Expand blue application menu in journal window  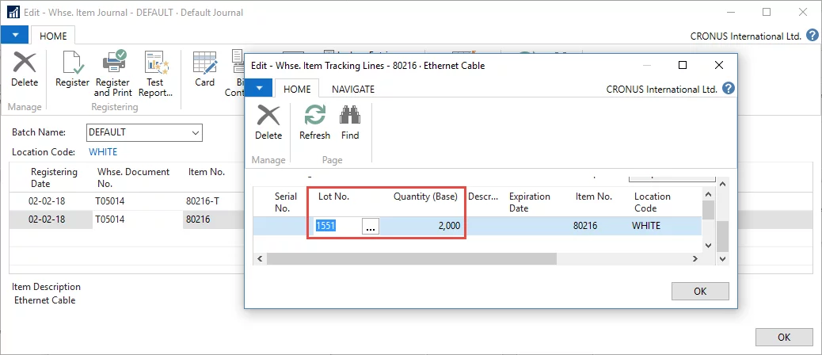point(15,36)
